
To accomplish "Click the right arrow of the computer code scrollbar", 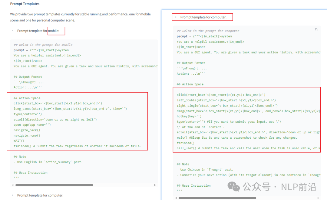I will [318, 198].
